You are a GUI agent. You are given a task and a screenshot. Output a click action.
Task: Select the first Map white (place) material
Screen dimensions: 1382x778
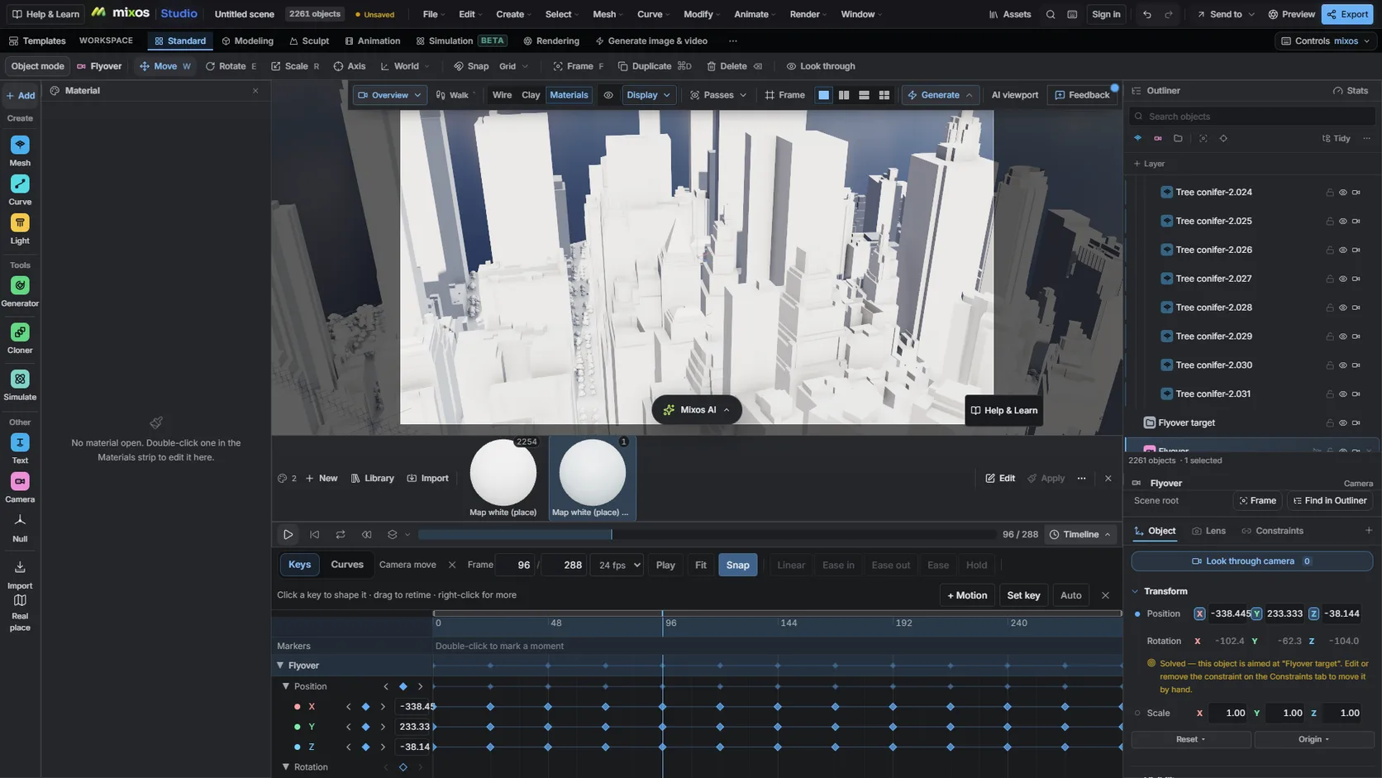point(503,478)
